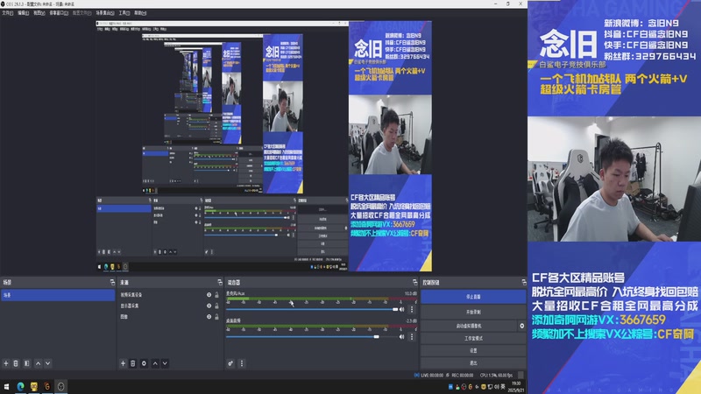Open the 工具 (Tools) menu
Image resolution: width=701 pixels, height=394 pixels.
click(x=124, y=13)
